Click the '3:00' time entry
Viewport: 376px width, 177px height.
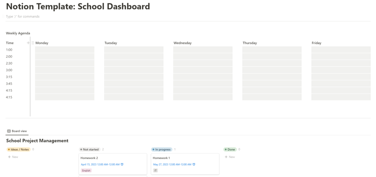(9, 70)
